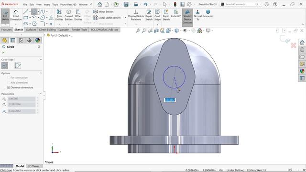Open the Hide/Show Items eye toggle
The height and width of the screenshot is (172, 306).
coord(185,31)
